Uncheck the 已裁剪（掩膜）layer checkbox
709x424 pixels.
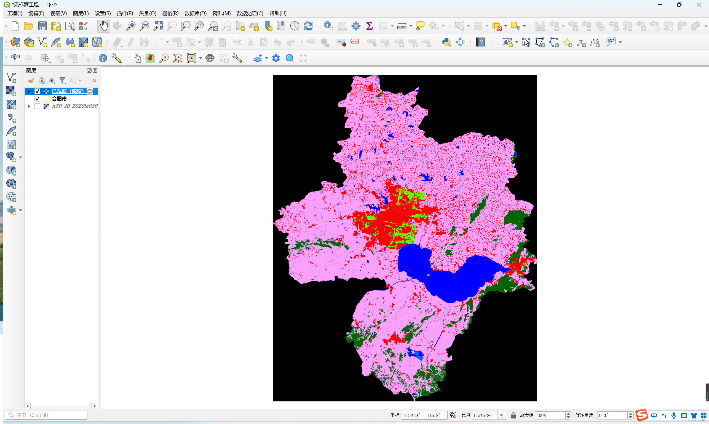[37, 91]
